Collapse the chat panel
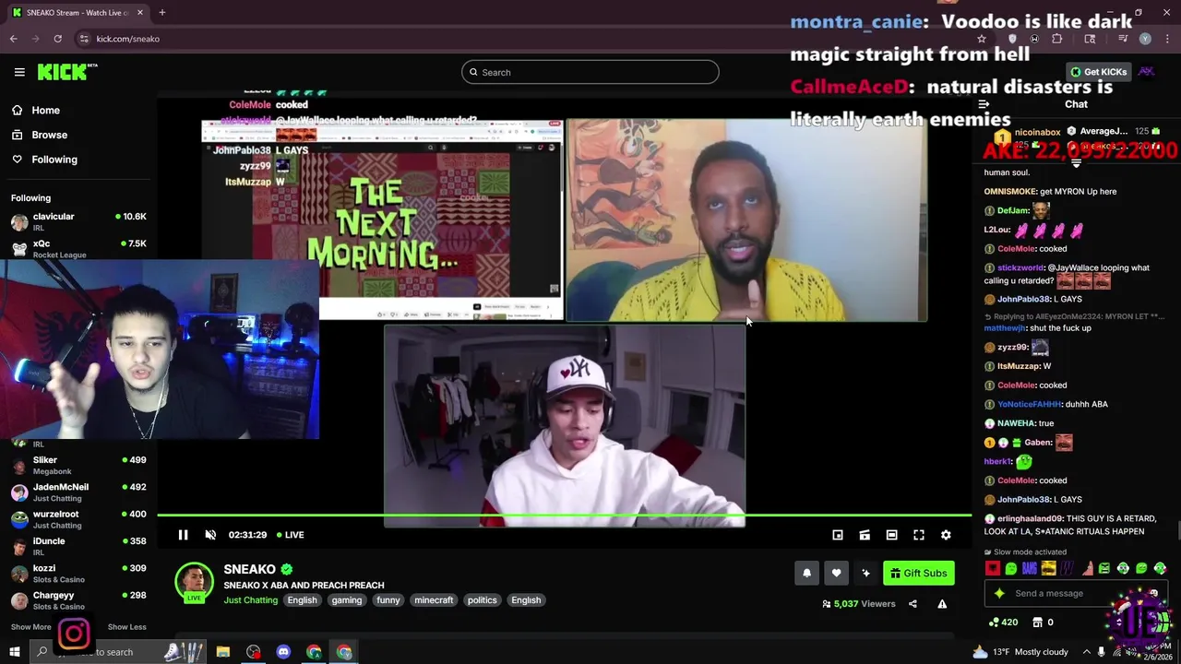This screenshot has height=664, width=1181. point(984,104)
